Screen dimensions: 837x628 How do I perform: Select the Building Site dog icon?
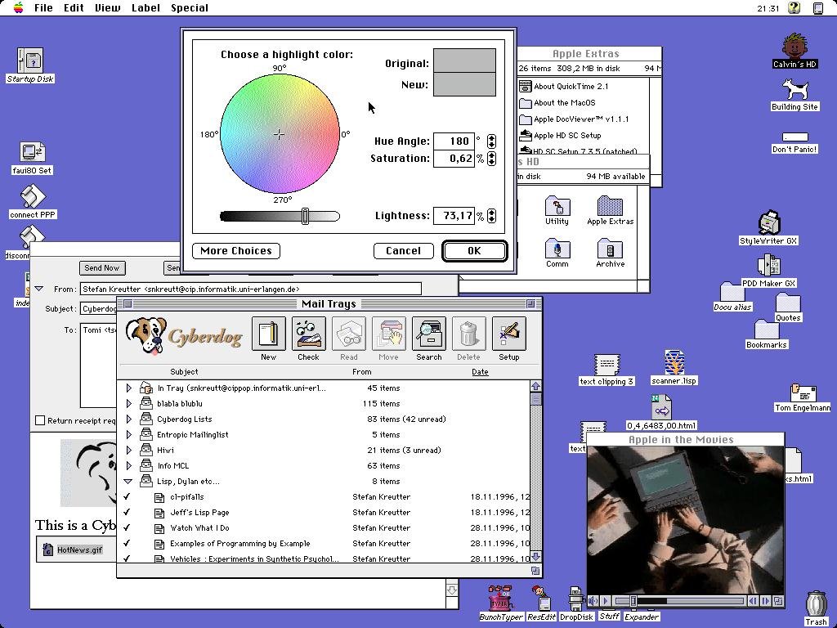point(794,90)
